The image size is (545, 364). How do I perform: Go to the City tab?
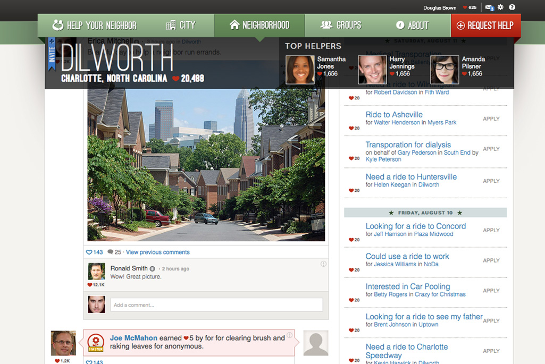coord(181,25)
